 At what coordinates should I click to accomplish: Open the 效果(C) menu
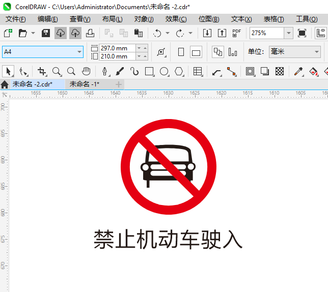(x=176, y=19)
